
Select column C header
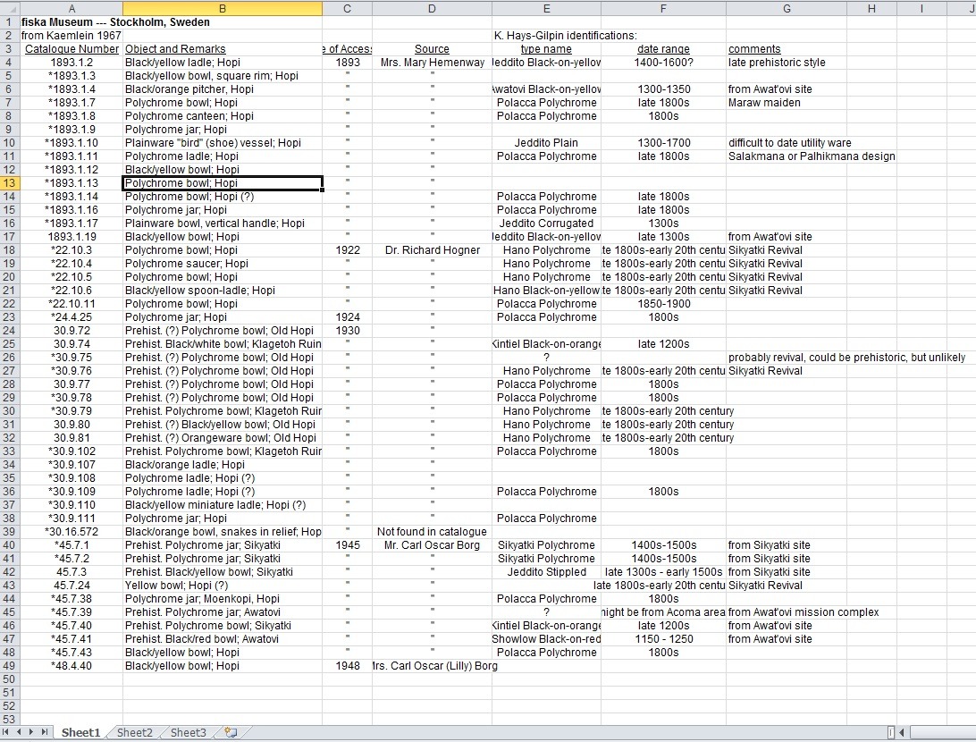[x=348, y=8]
